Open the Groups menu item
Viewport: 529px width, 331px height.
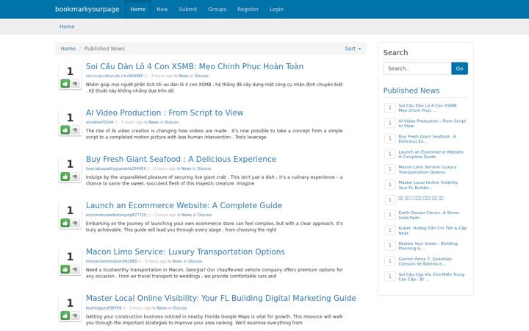217,9
